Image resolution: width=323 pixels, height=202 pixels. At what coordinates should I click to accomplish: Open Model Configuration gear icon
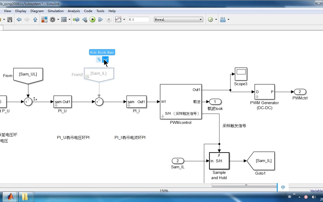[x=53, y=19]
